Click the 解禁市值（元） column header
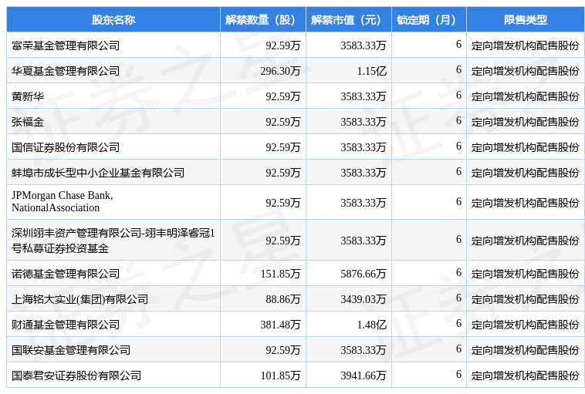 (349, 20)
